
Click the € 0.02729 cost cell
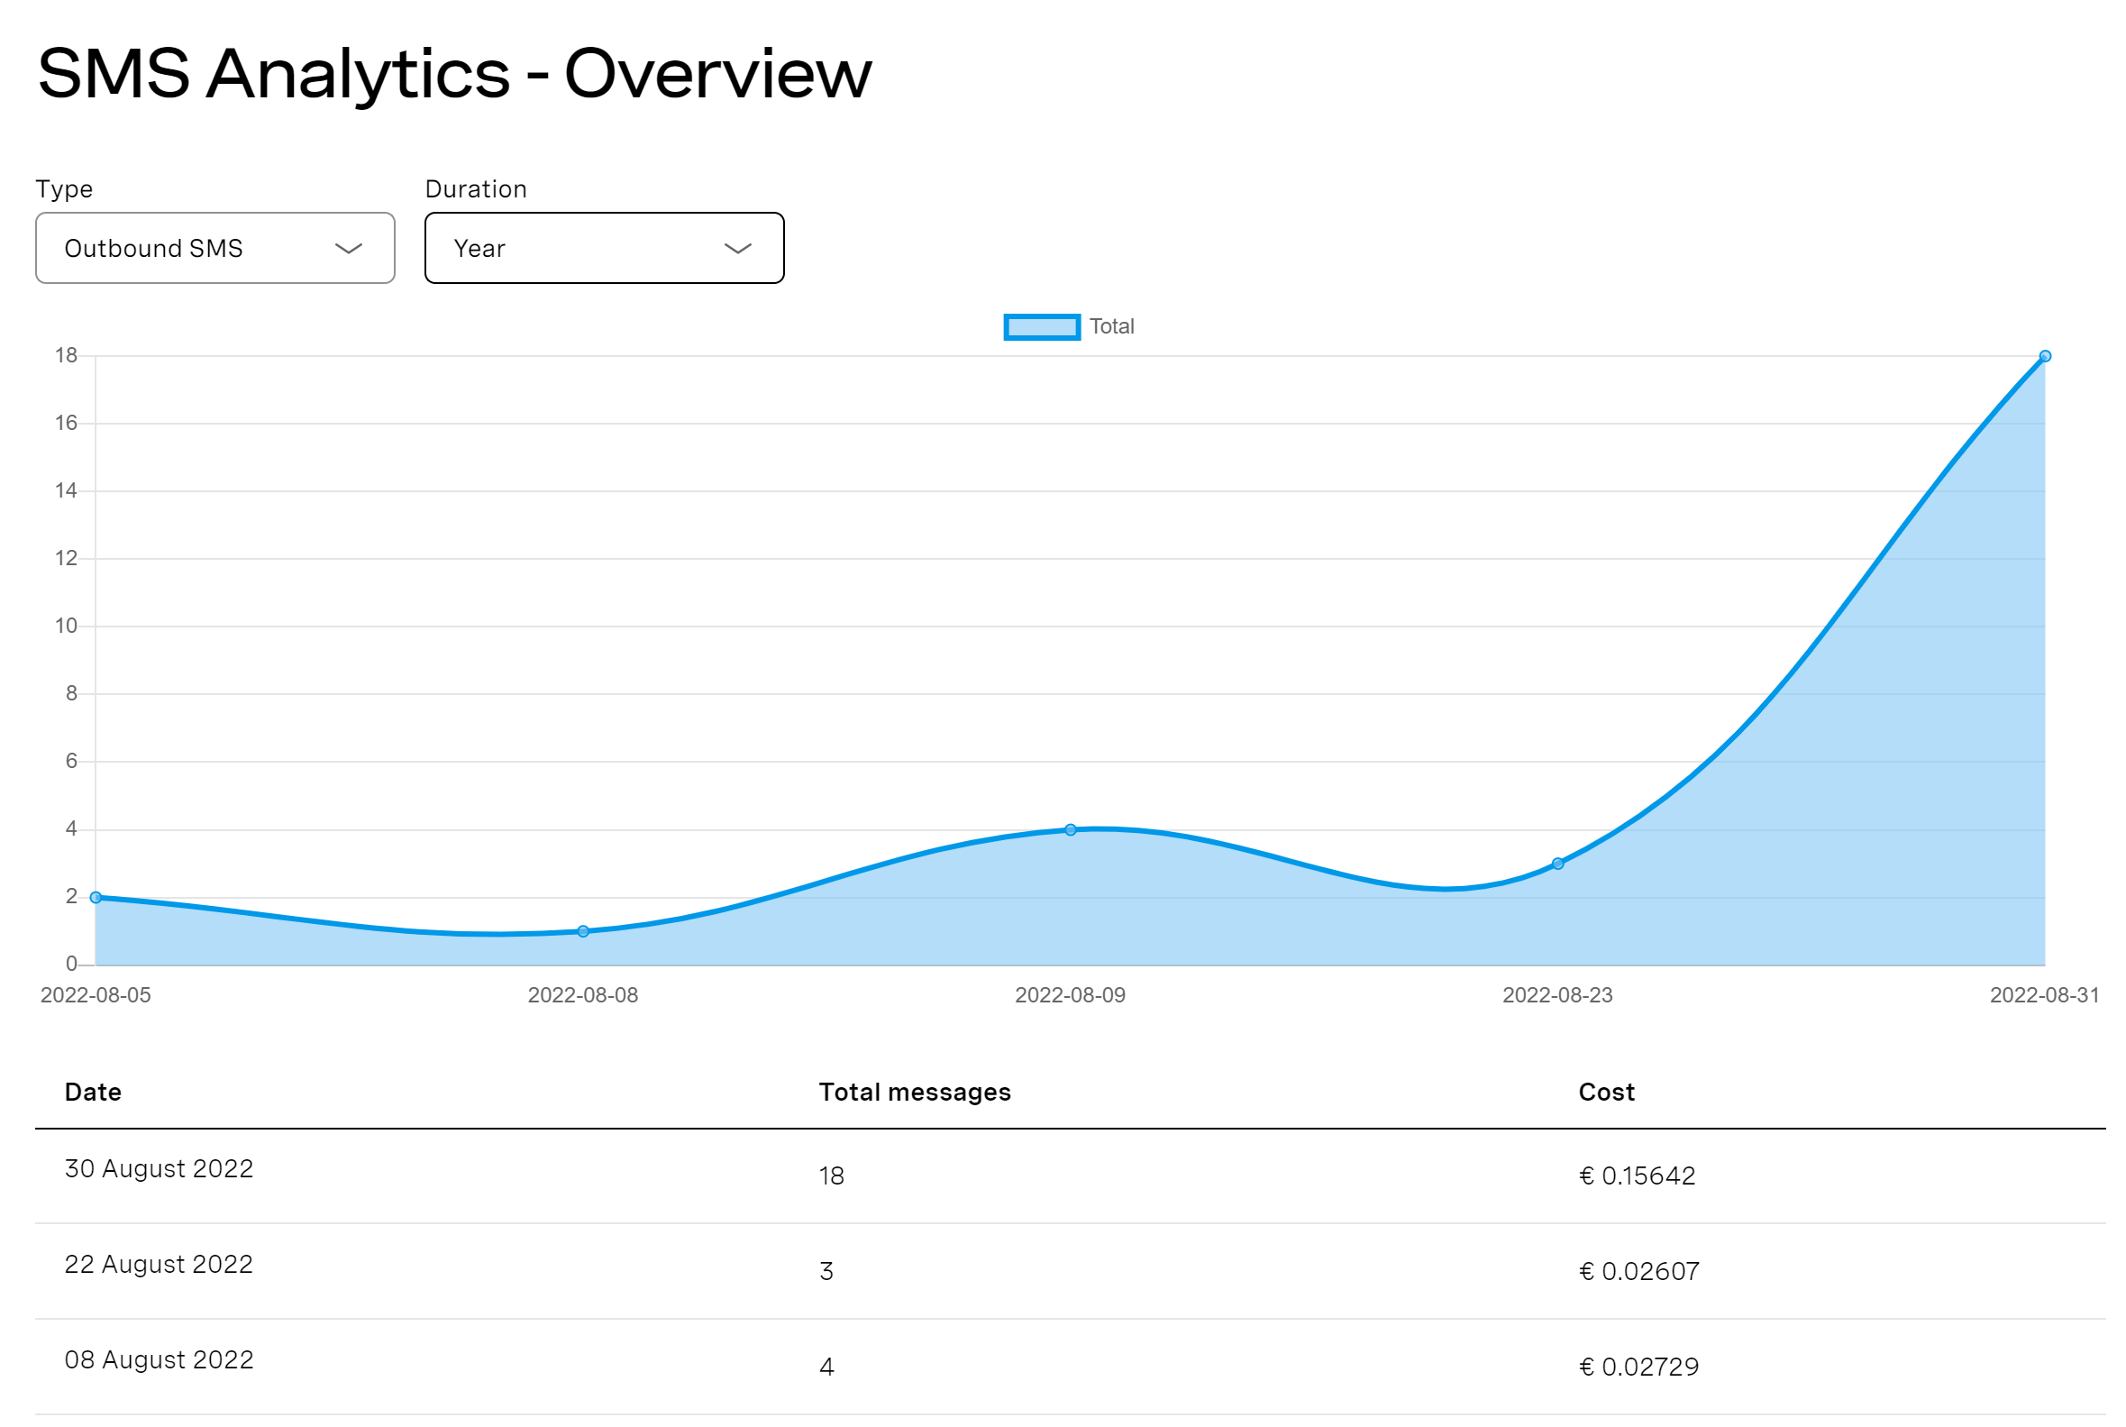tap(1639, 1367)
